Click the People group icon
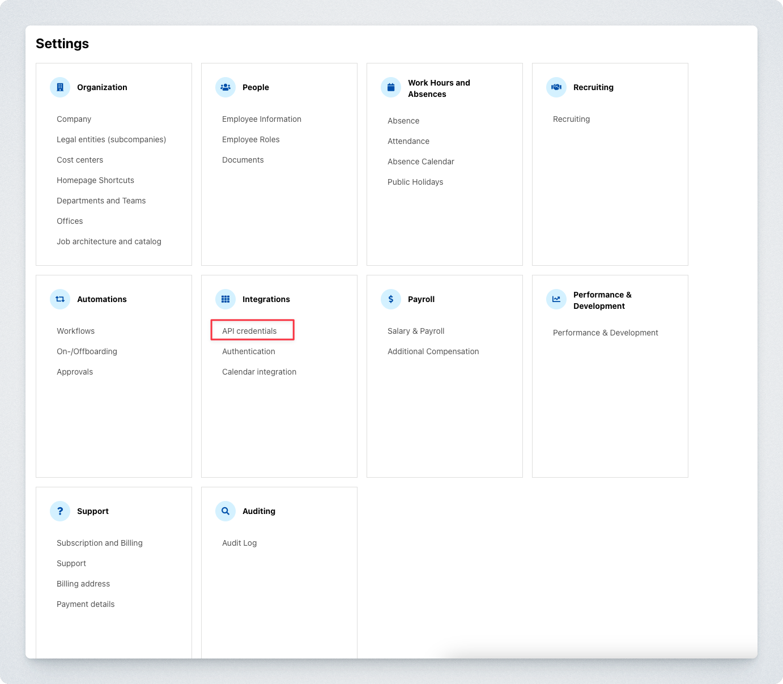The height and width of the screenshot is (684, 783). point(225,87)
